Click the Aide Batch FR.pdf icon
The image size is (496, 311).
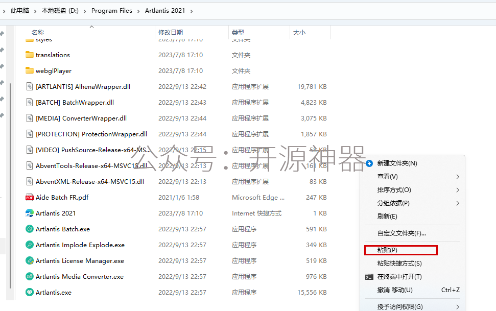coord(30,197)
